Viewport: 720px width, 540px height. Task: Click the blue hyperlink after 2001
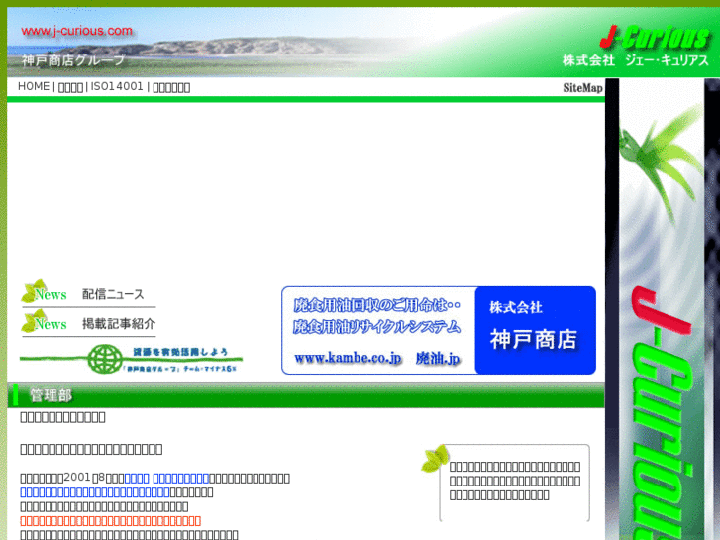click(166, 478)
